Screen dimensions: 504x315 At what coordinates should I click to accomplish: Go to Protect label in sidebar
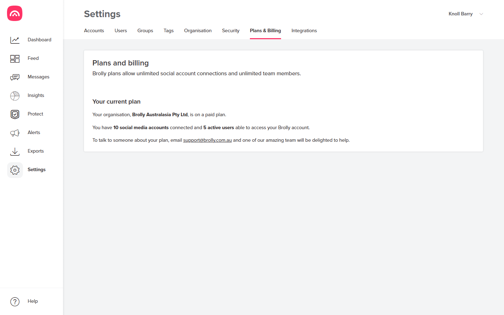(35, 114)
